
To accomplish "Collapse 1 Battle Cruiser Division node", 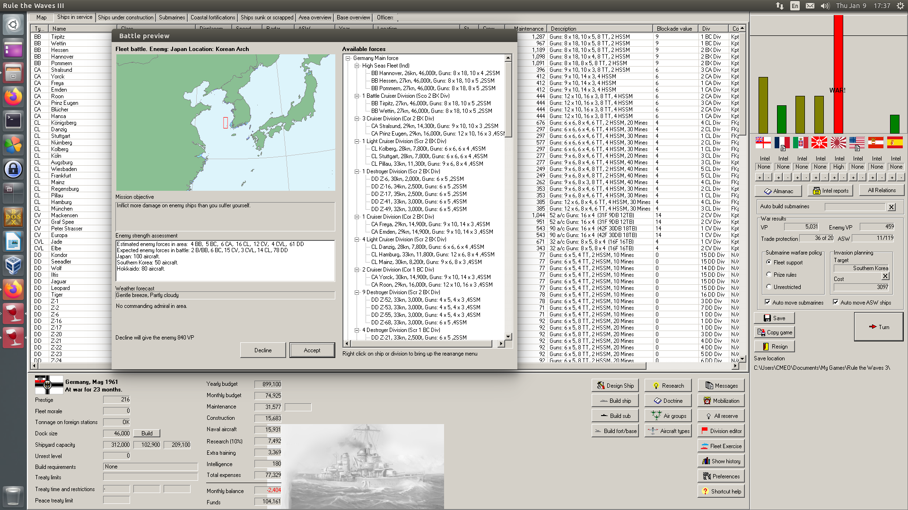I will coord(357,96).
